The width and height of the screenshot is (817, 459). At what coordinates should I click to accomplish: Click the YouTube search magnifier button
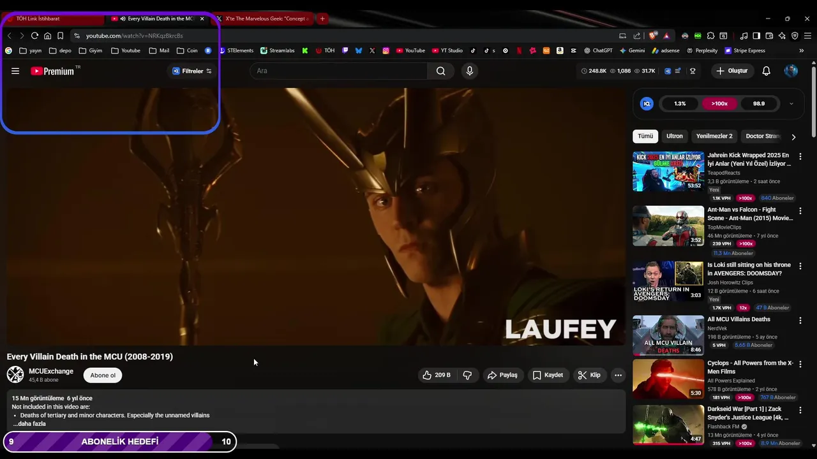coord(440,71)
